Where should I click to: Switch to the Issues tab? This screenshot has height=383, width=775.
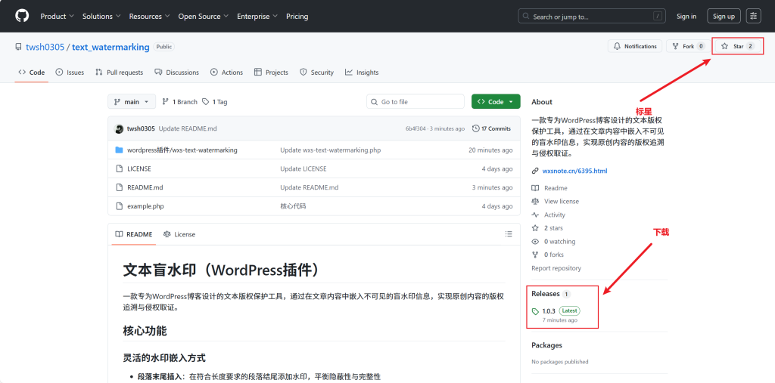[x=69, y=73]
